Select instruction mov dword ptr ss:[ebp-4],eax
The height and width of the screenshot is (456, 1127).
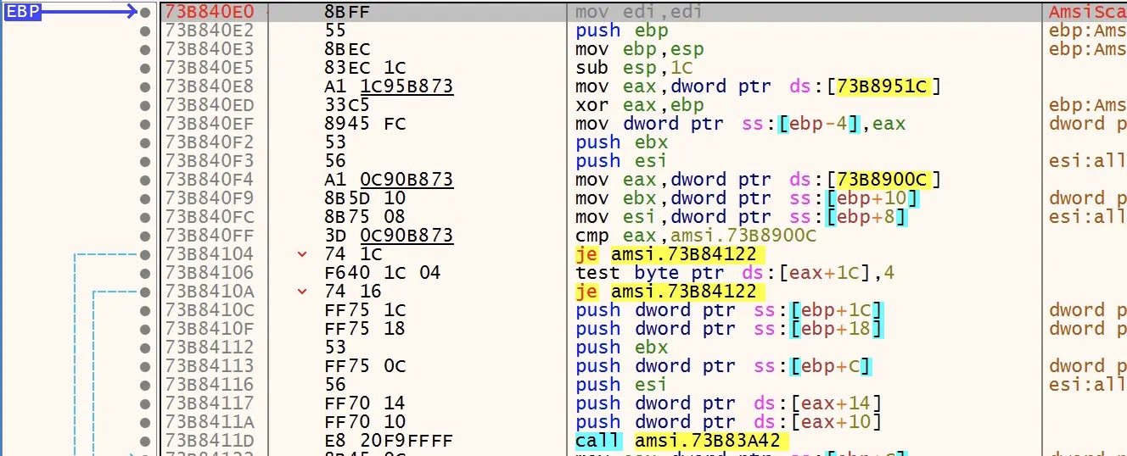click(x=741, y=124)
